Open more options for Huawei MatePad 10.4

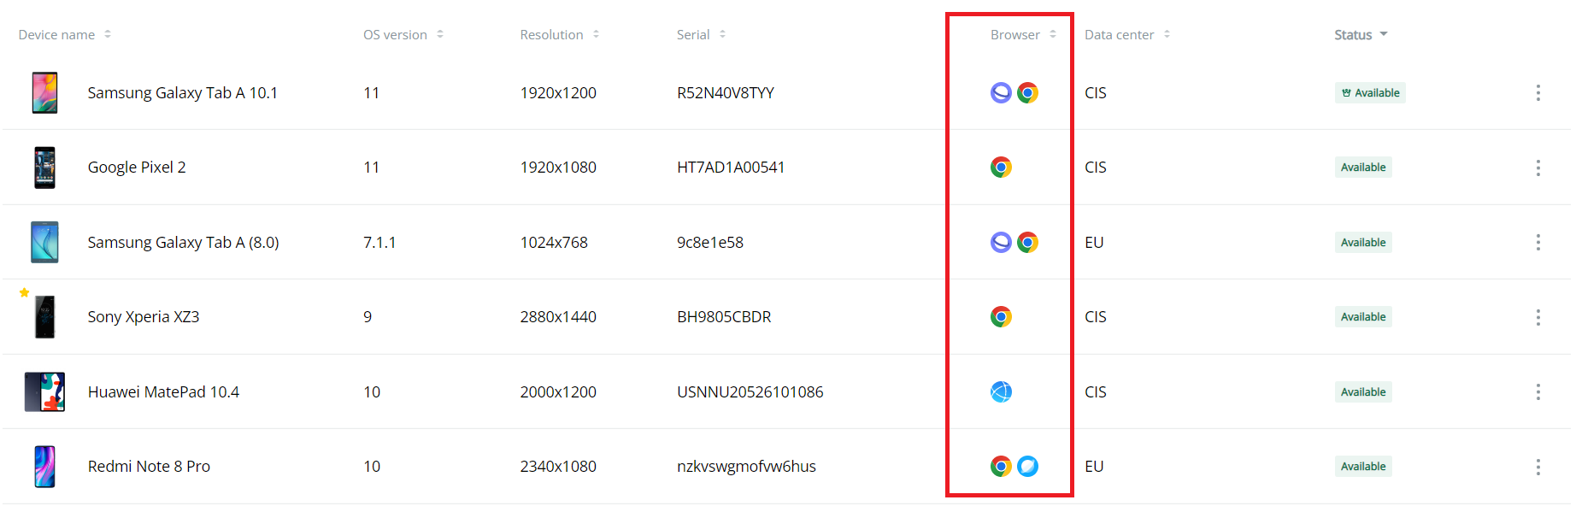coord(1538,391)
